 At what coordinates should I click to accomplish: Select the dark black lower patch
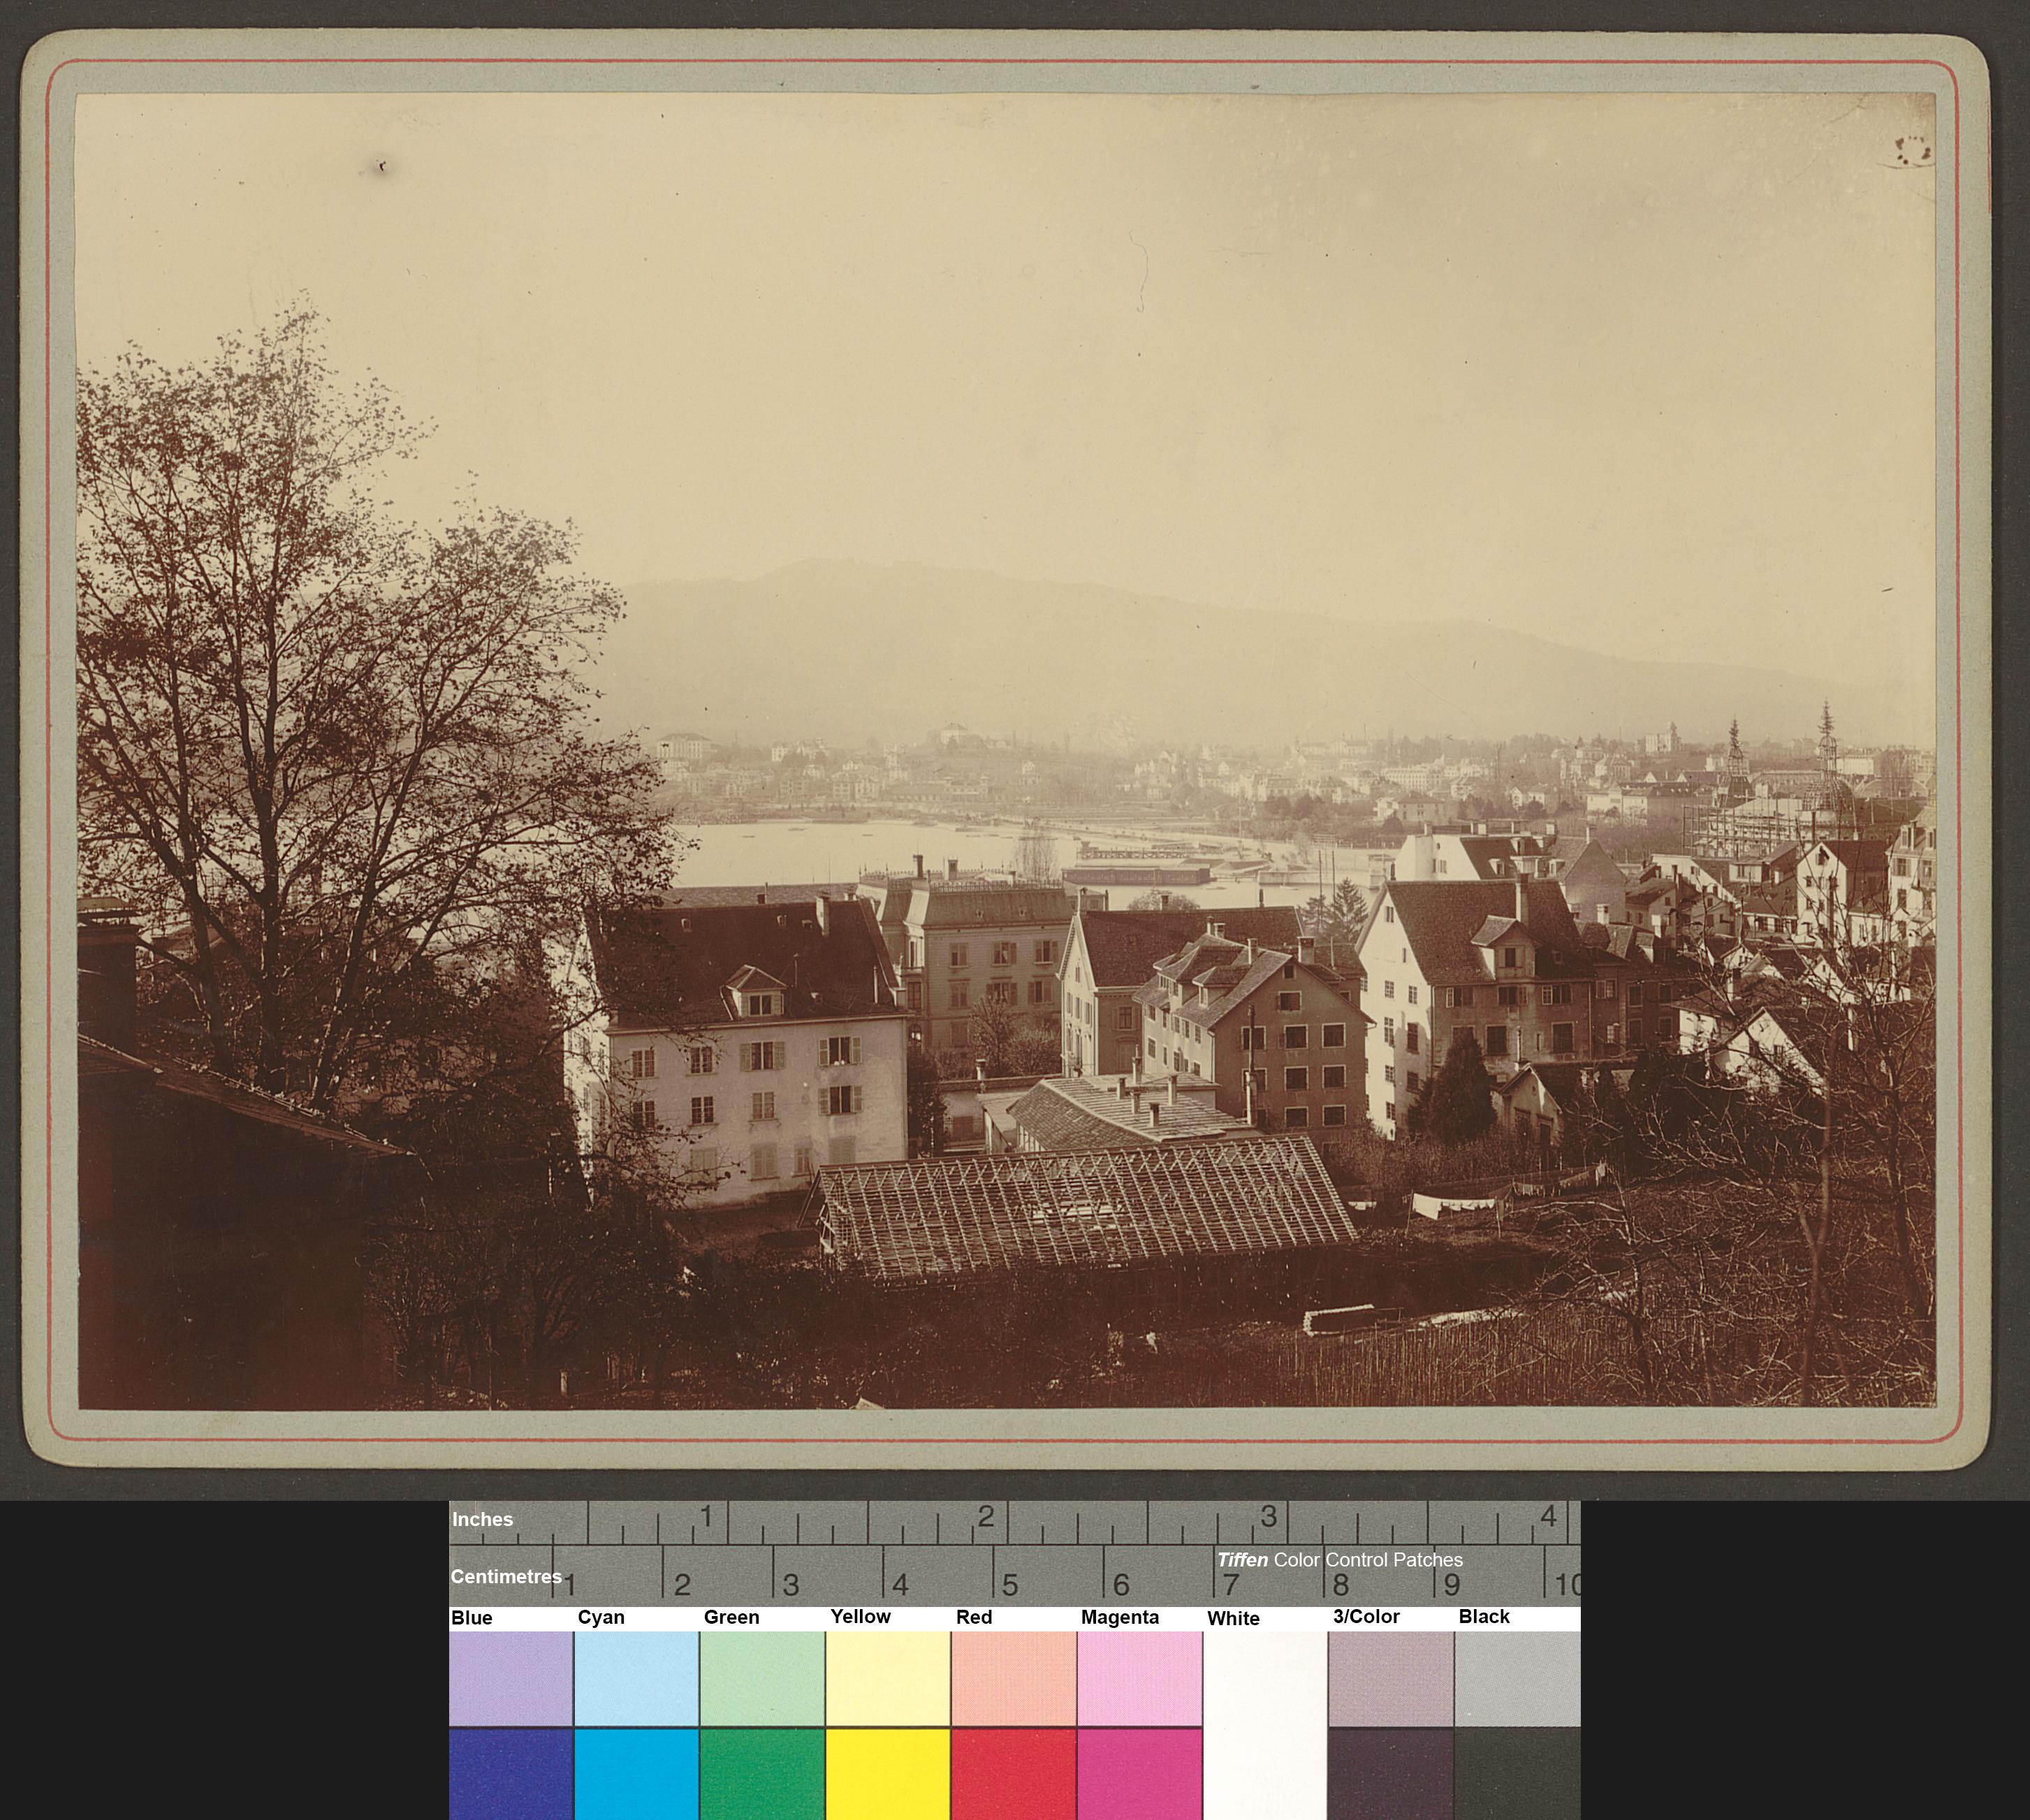pos(1518,1774)
